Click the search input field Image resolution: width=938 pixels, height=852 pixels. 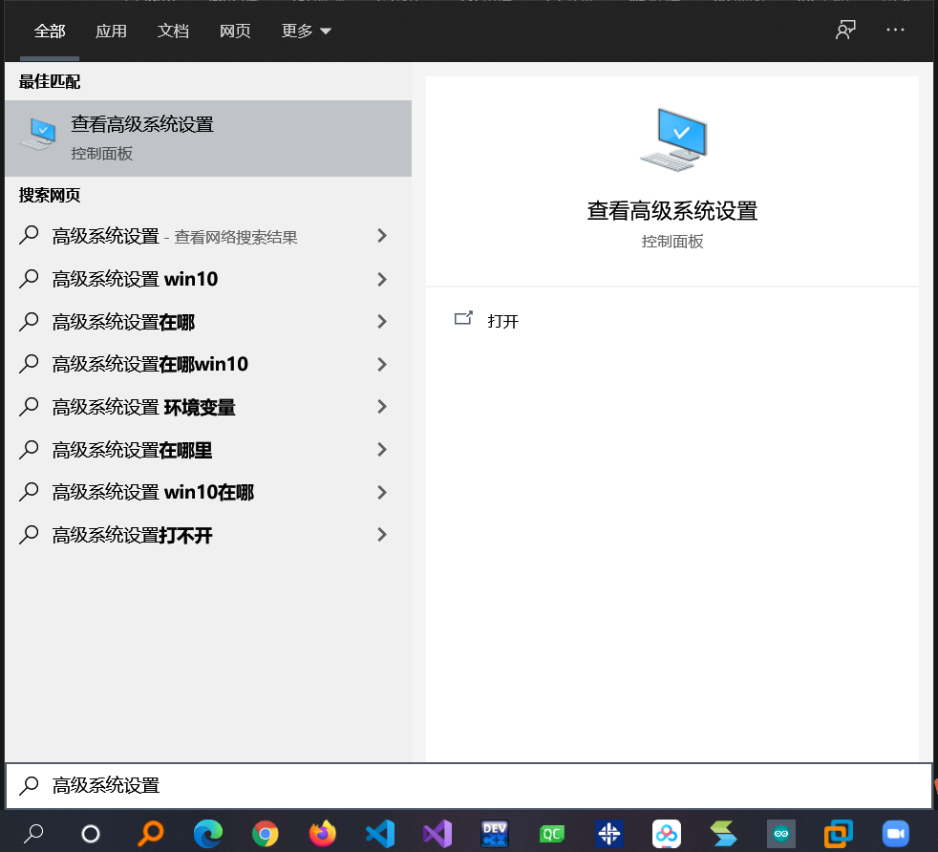(469, 785)
